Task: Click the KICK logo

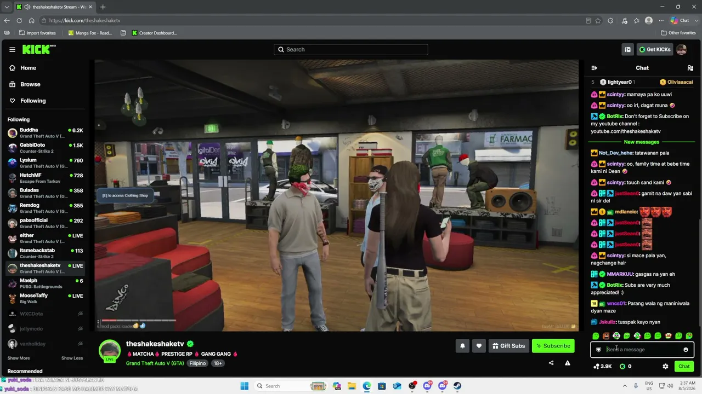Action: (39, 49)
